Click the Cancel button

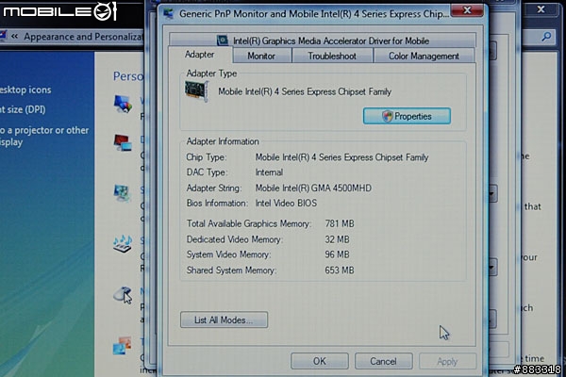pyautogui.click(x=383, y=361)
